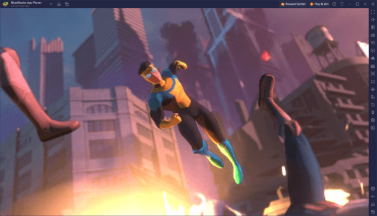Open the media folder icon
The width and height of the screenshot is (377, 216).
point(373,82)
